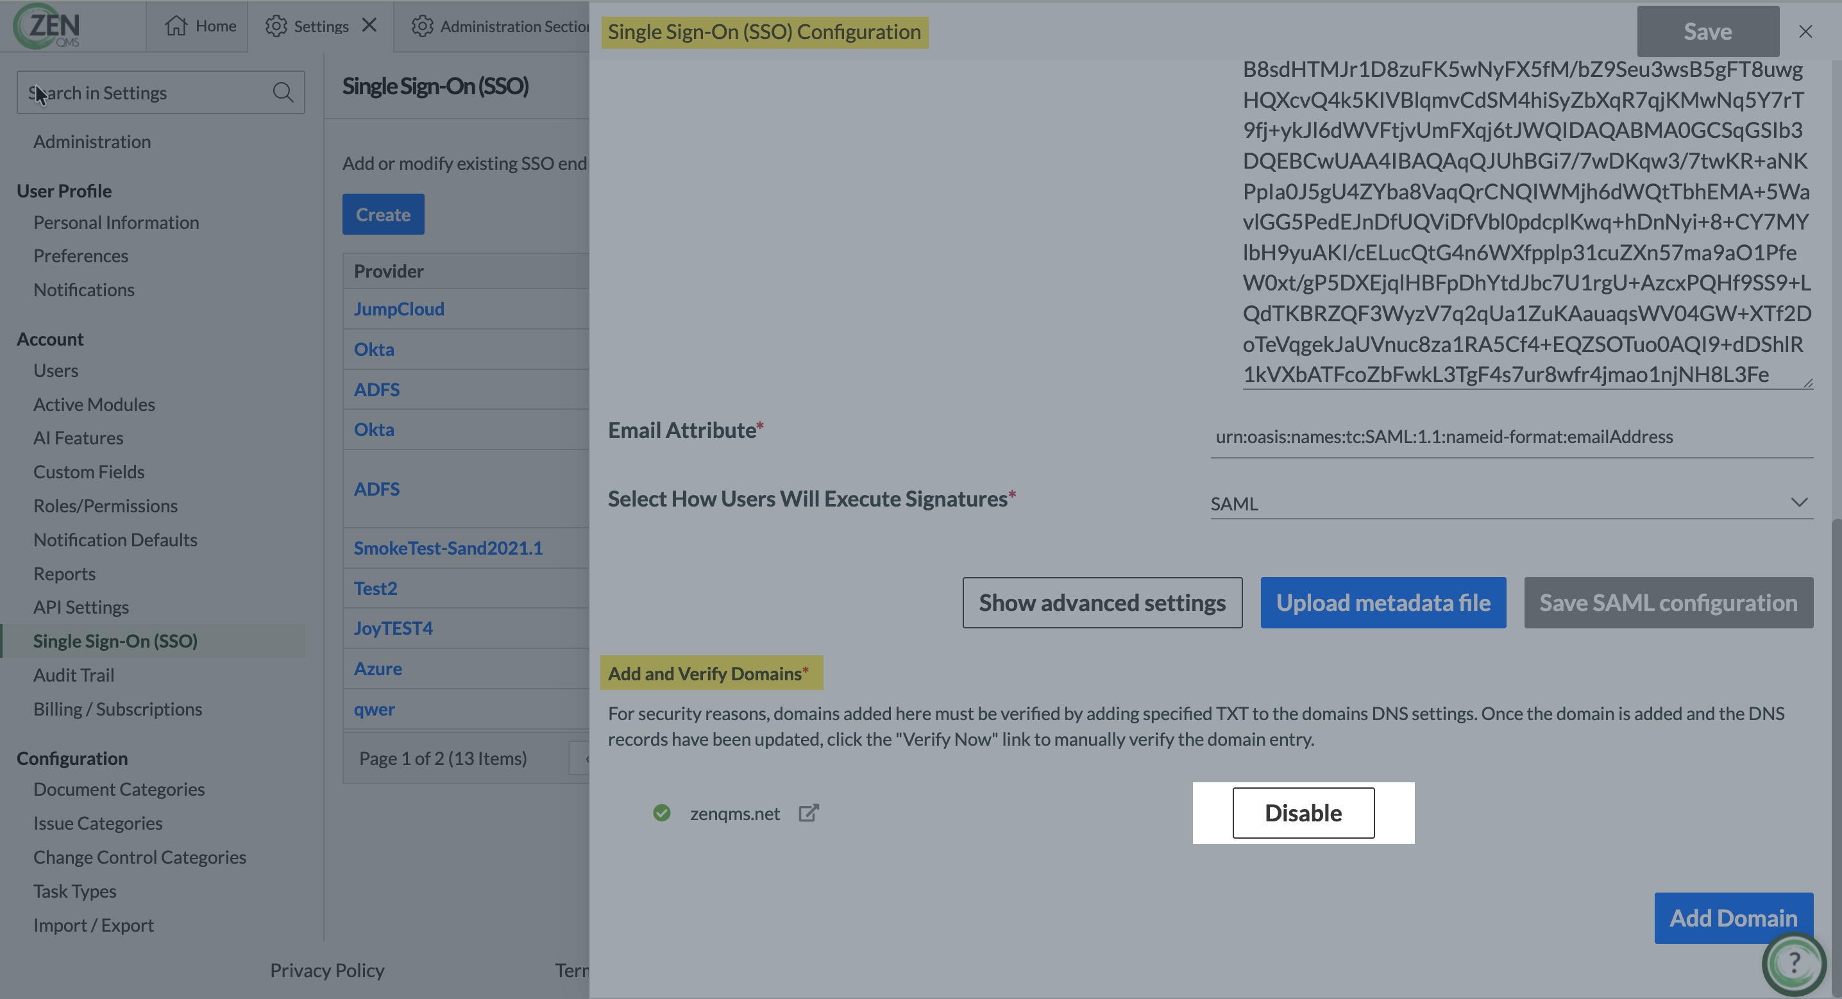Open the Test2 provider
The image size is (1842, 999).
coord(375,589)
